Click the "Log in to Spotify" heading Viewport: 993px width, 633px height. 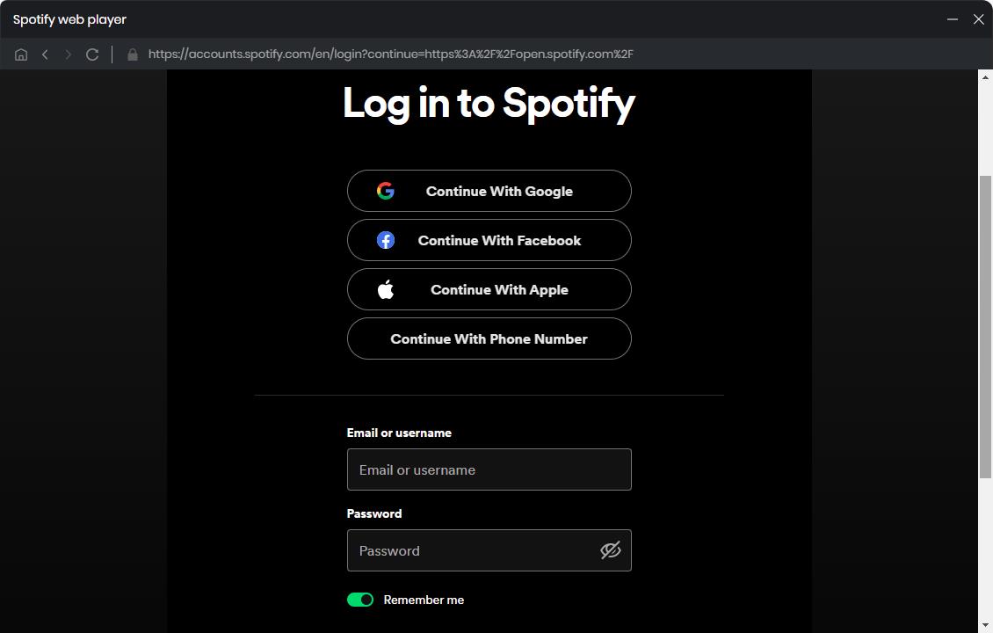pyautogui.click(x=489, y=103)
